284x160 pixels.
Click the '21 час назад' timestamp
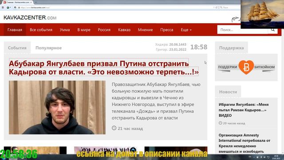point(130,128)
